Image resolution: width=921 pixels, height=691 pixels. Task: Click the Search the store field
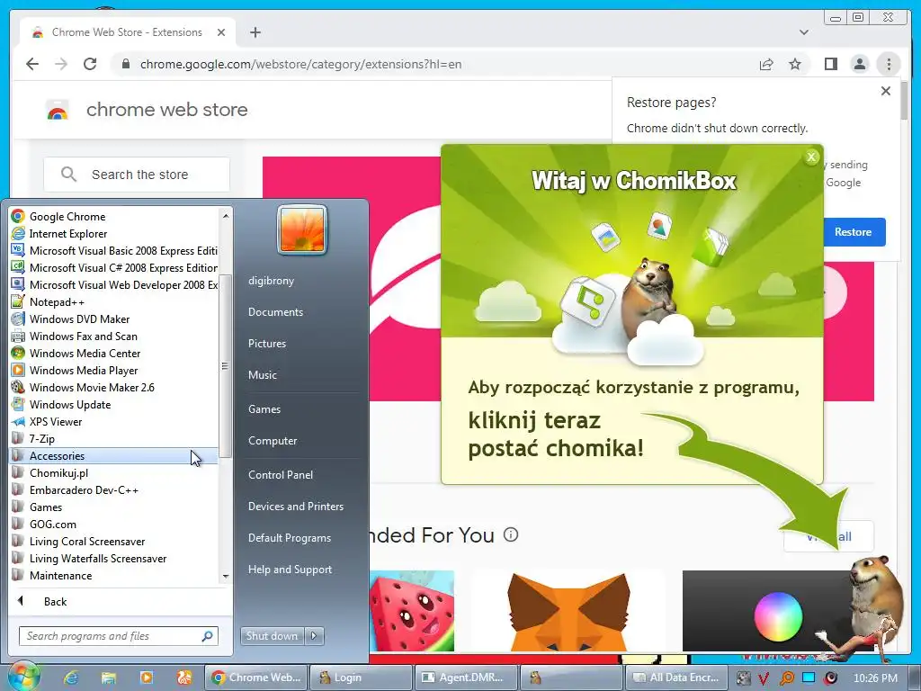[137, 175]
